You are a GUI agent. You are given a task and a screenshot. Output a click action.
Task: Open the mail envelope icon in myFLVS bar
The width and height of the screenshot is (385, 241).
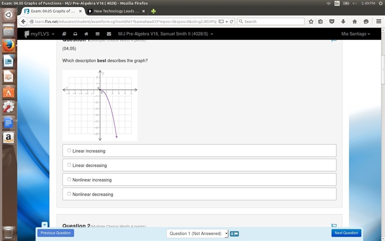[109, 34]
